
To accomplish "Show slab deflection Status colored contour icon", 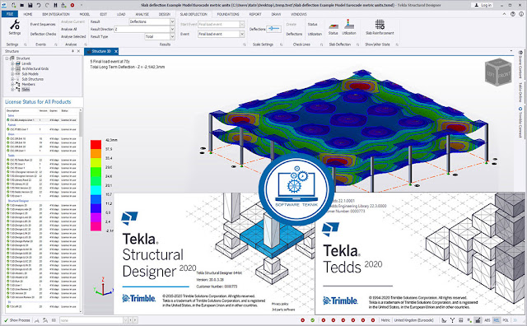I will (333, 26).
